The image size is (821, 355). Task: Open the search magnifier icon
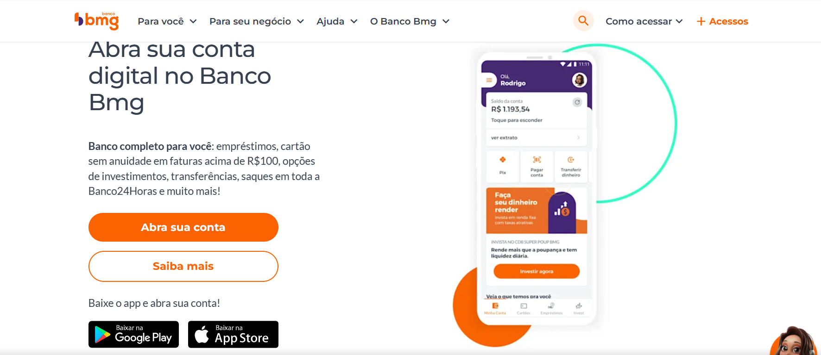(583, 21)
